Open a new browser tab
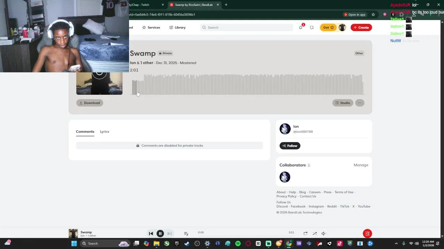 [x=226, y=5]
